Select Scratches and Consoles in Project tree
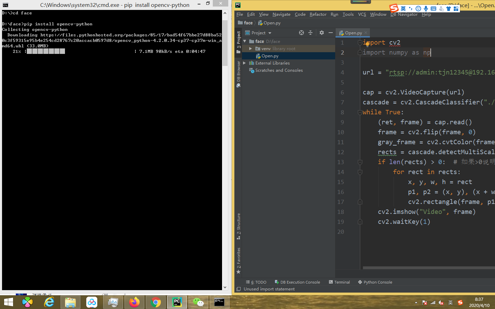 point(279,70)
